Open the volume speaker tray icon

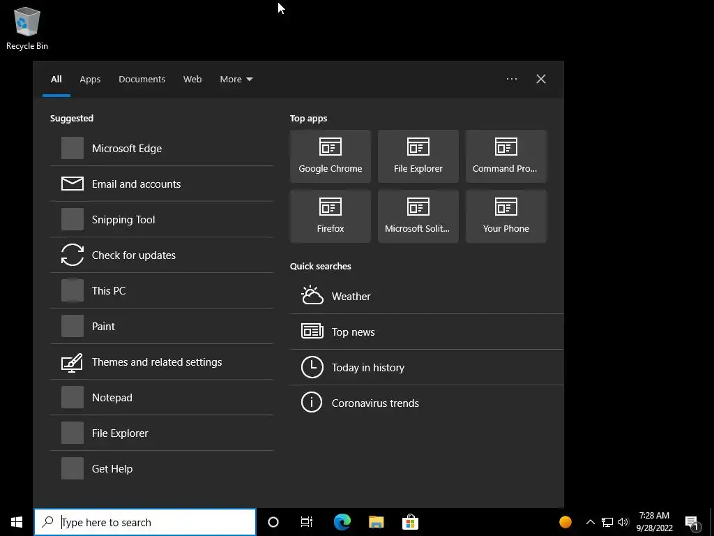tap(623, 522)
